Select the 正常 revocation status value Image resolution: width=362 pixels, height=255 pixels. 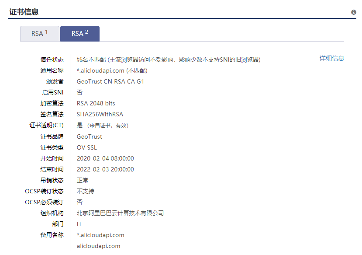[83, 180]
